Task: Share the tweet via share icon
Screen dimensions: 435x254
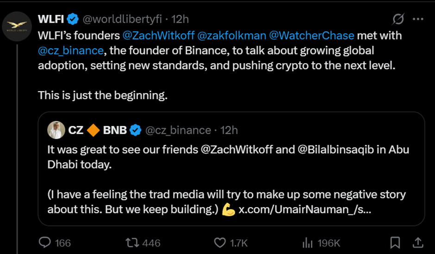Action: coord(417,242)
